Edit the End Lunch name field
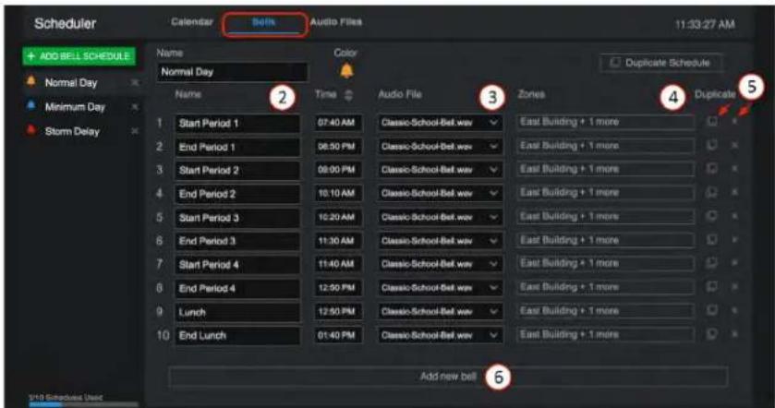 coord(237,336)
